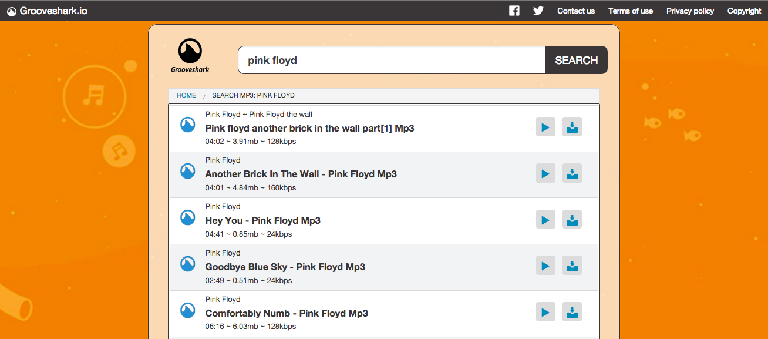Click the Grooveshark logo beside search box
768x339 pixels.
190,56
